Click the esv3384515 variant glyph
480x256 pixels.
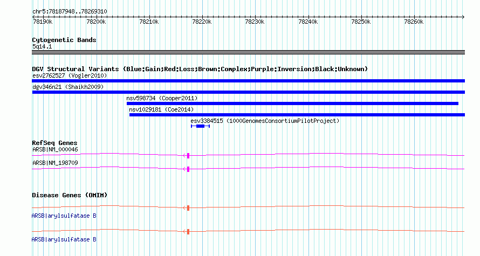click(x=200, y=126)
